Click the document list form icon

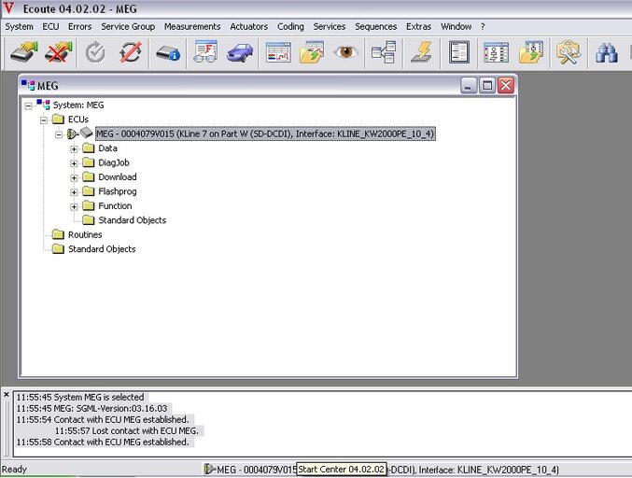(x=459, y=52)
